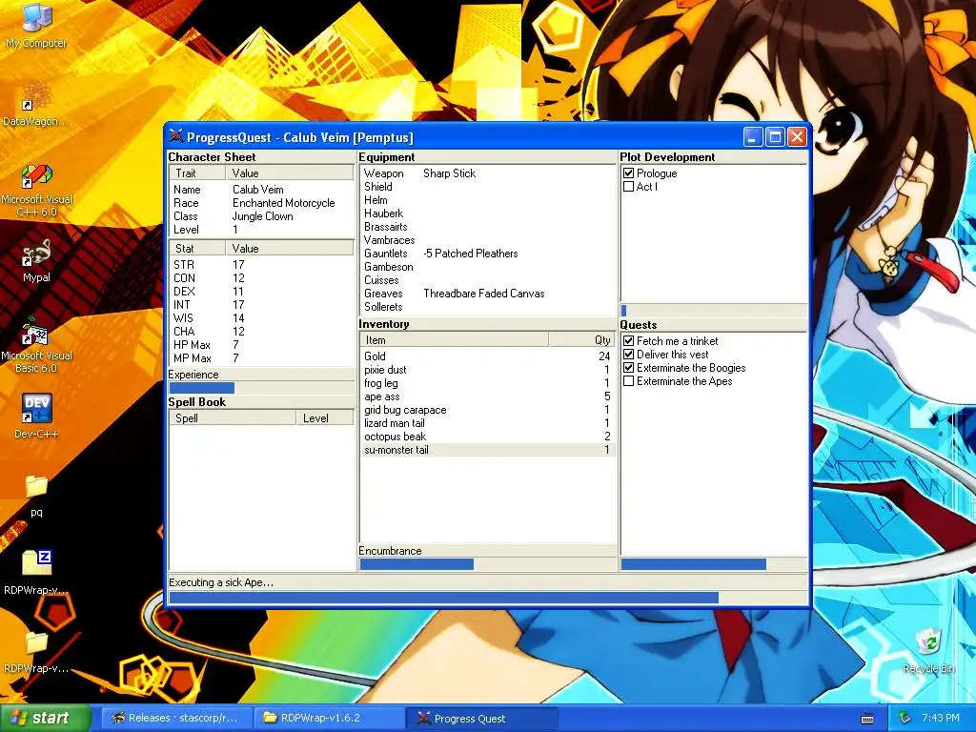Open the Recycle Bin
Viewport: 976px width, 732px height.
(928, 651)
